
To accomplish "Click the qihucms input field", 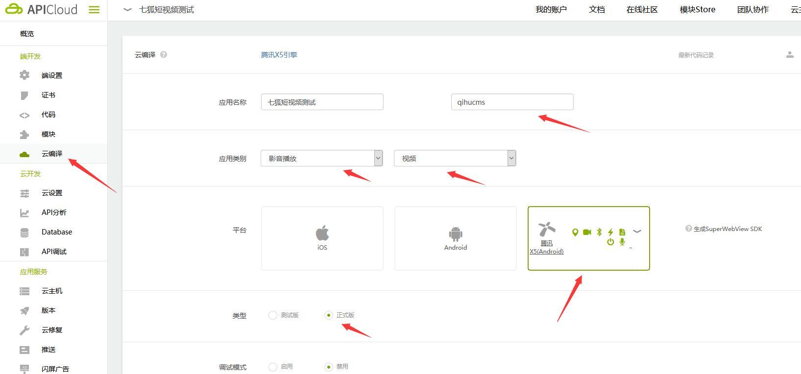I will point(512,102).
